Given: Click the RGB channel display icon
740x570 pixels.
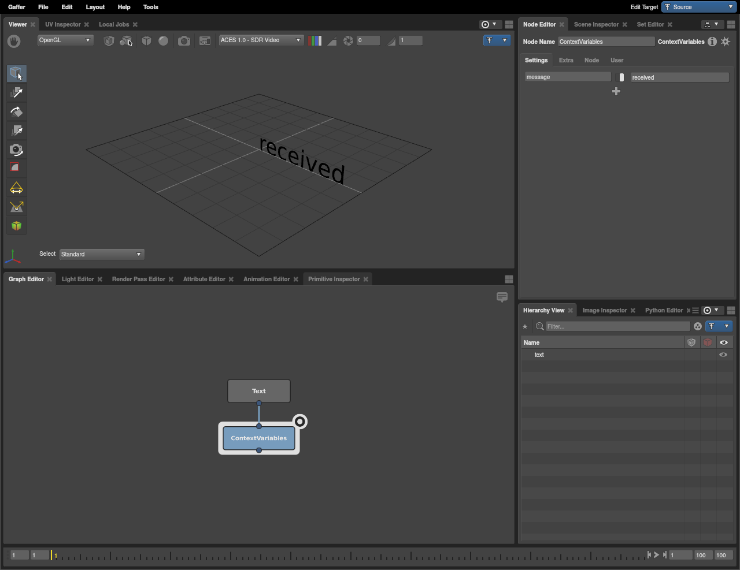Looking at the screenshot, I should pos(315,40).
